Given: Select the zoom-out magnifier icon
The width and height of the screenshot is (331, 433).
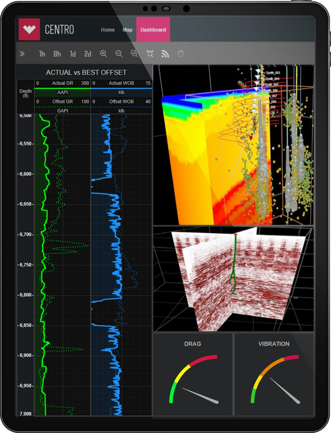Looking at the screenshot, I should [x=119, y=54].
